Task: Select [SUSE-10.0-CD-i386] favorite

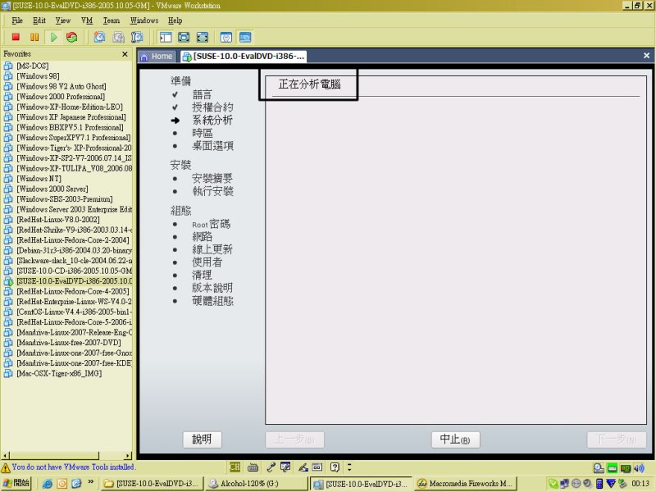Action: click(74, 271)
